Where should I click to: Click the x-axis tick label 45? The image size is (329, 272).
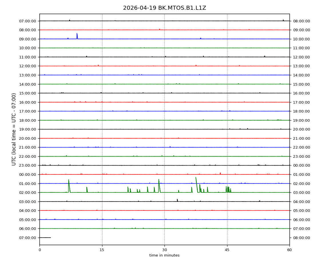pyautogui.click(x=227, y=250)
